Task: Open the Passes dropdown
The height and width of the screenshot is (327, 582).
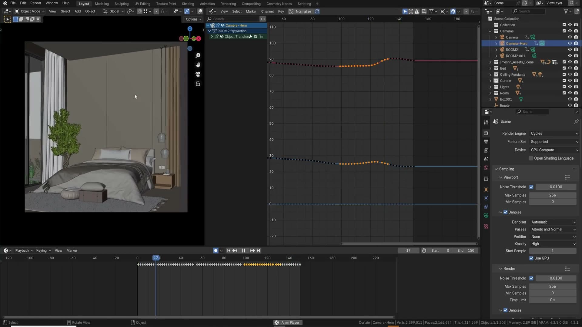Action: pyautogui.click(x=553, y=230)
